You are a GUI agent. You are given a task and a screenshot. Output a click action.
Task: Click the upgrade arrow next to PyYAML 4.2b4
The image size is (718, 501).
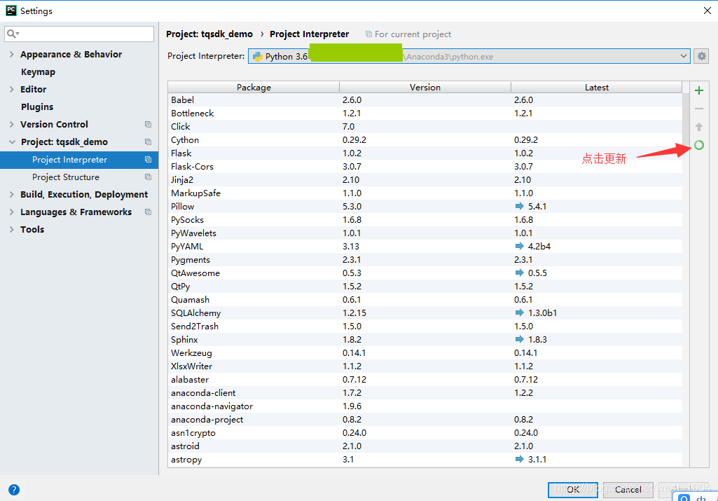pyautogui.click(x=519, y=246)
